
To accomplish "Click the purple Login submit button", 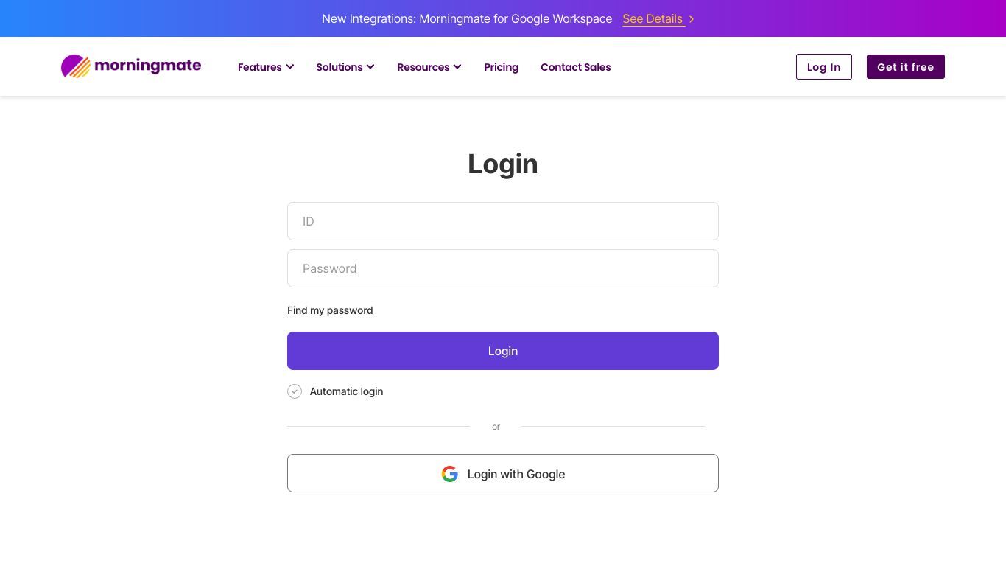I will (x=503, y=351).
